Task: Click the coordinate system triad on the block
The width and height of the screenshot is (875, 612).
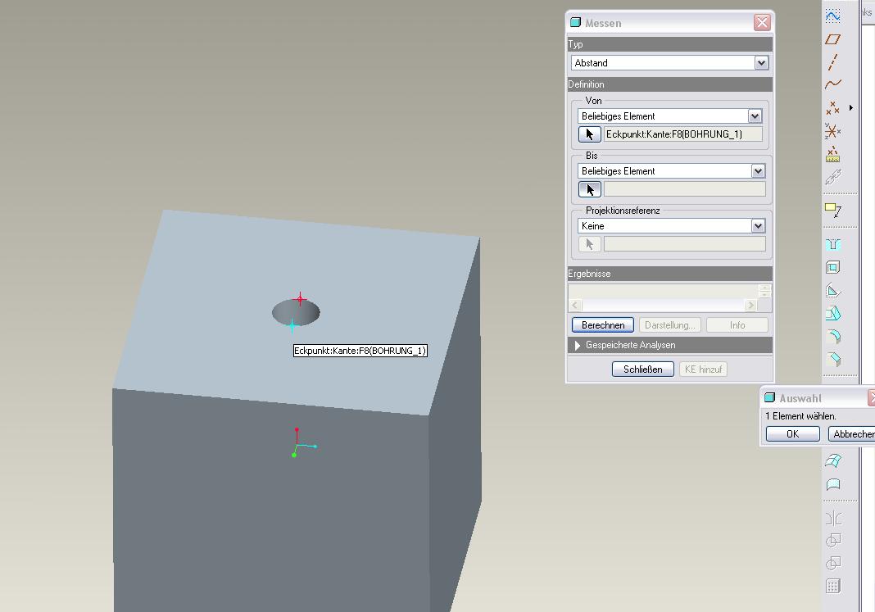Action: (304, 443)
